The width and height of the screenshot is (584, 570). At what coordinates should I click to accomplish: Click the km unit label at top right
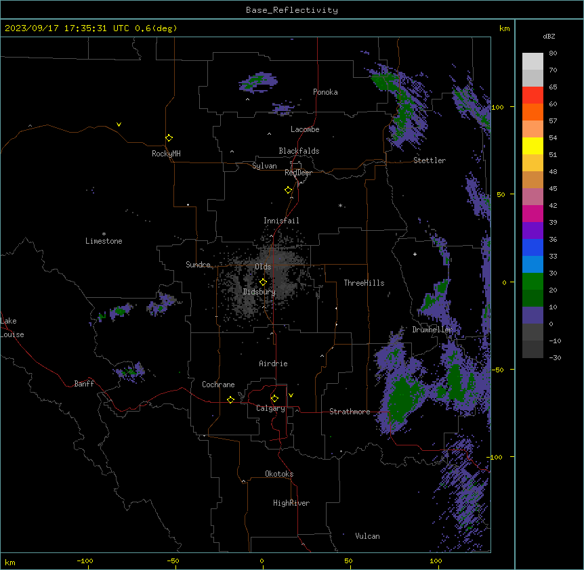point(504,28)
